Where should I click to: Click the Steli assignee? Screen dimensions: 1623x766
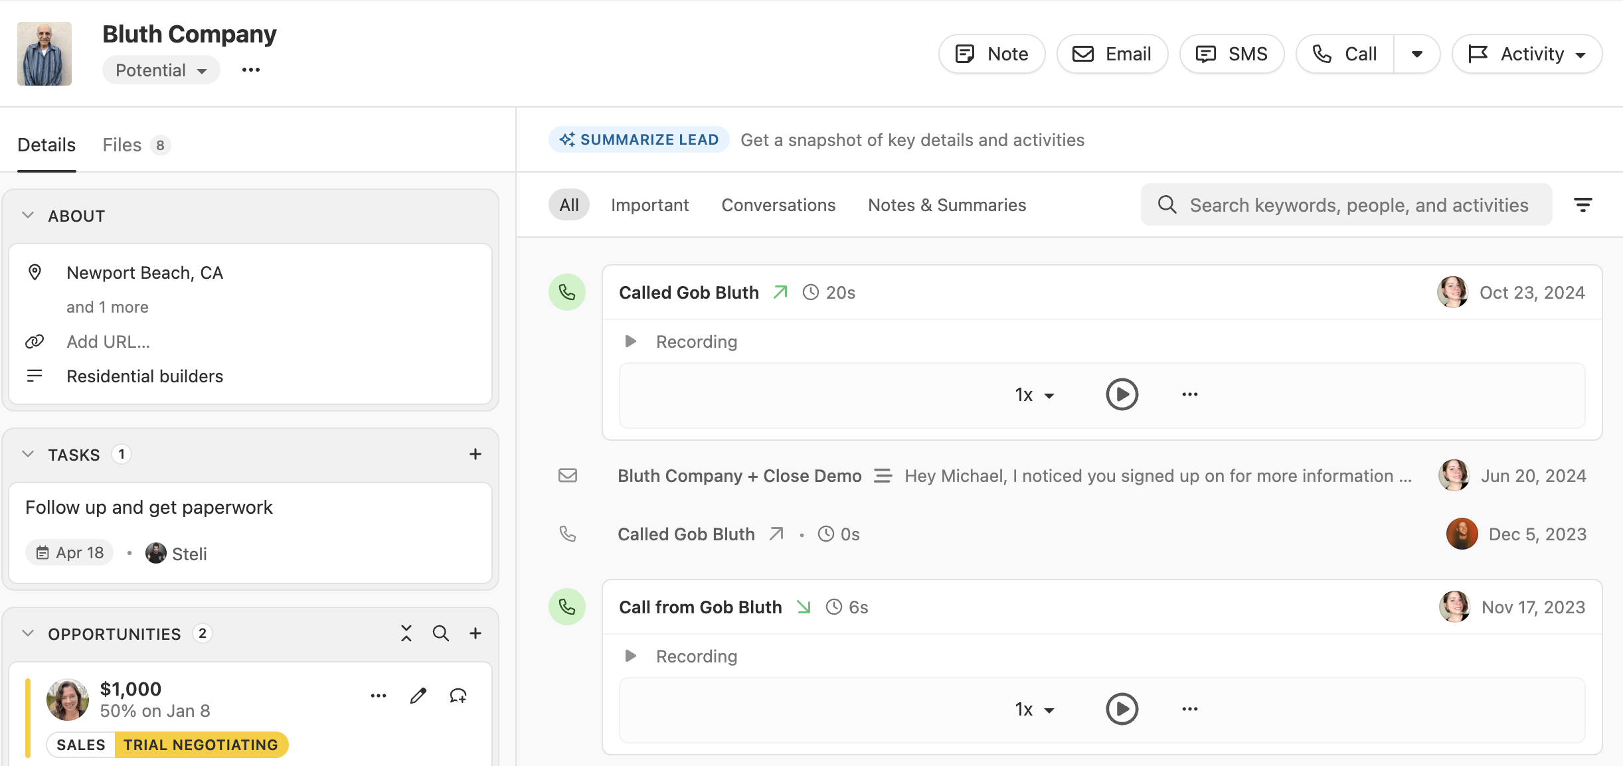point(177,553)
